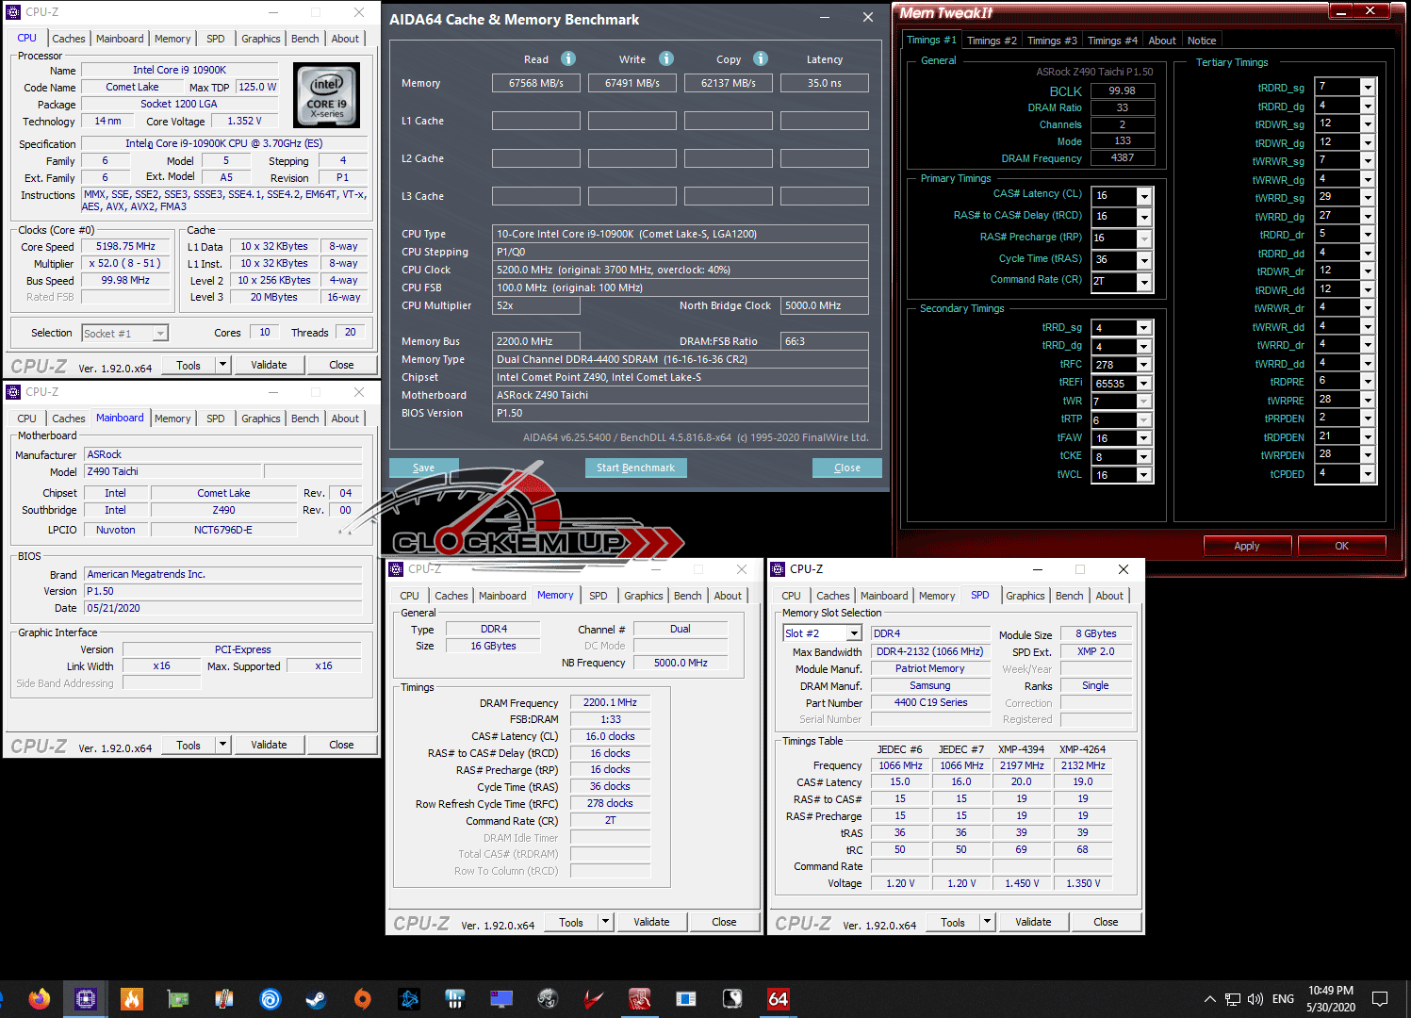The image size is (1411, 1018).
Task: Click the Start Benchmark button
Action: tap(635, 468)
